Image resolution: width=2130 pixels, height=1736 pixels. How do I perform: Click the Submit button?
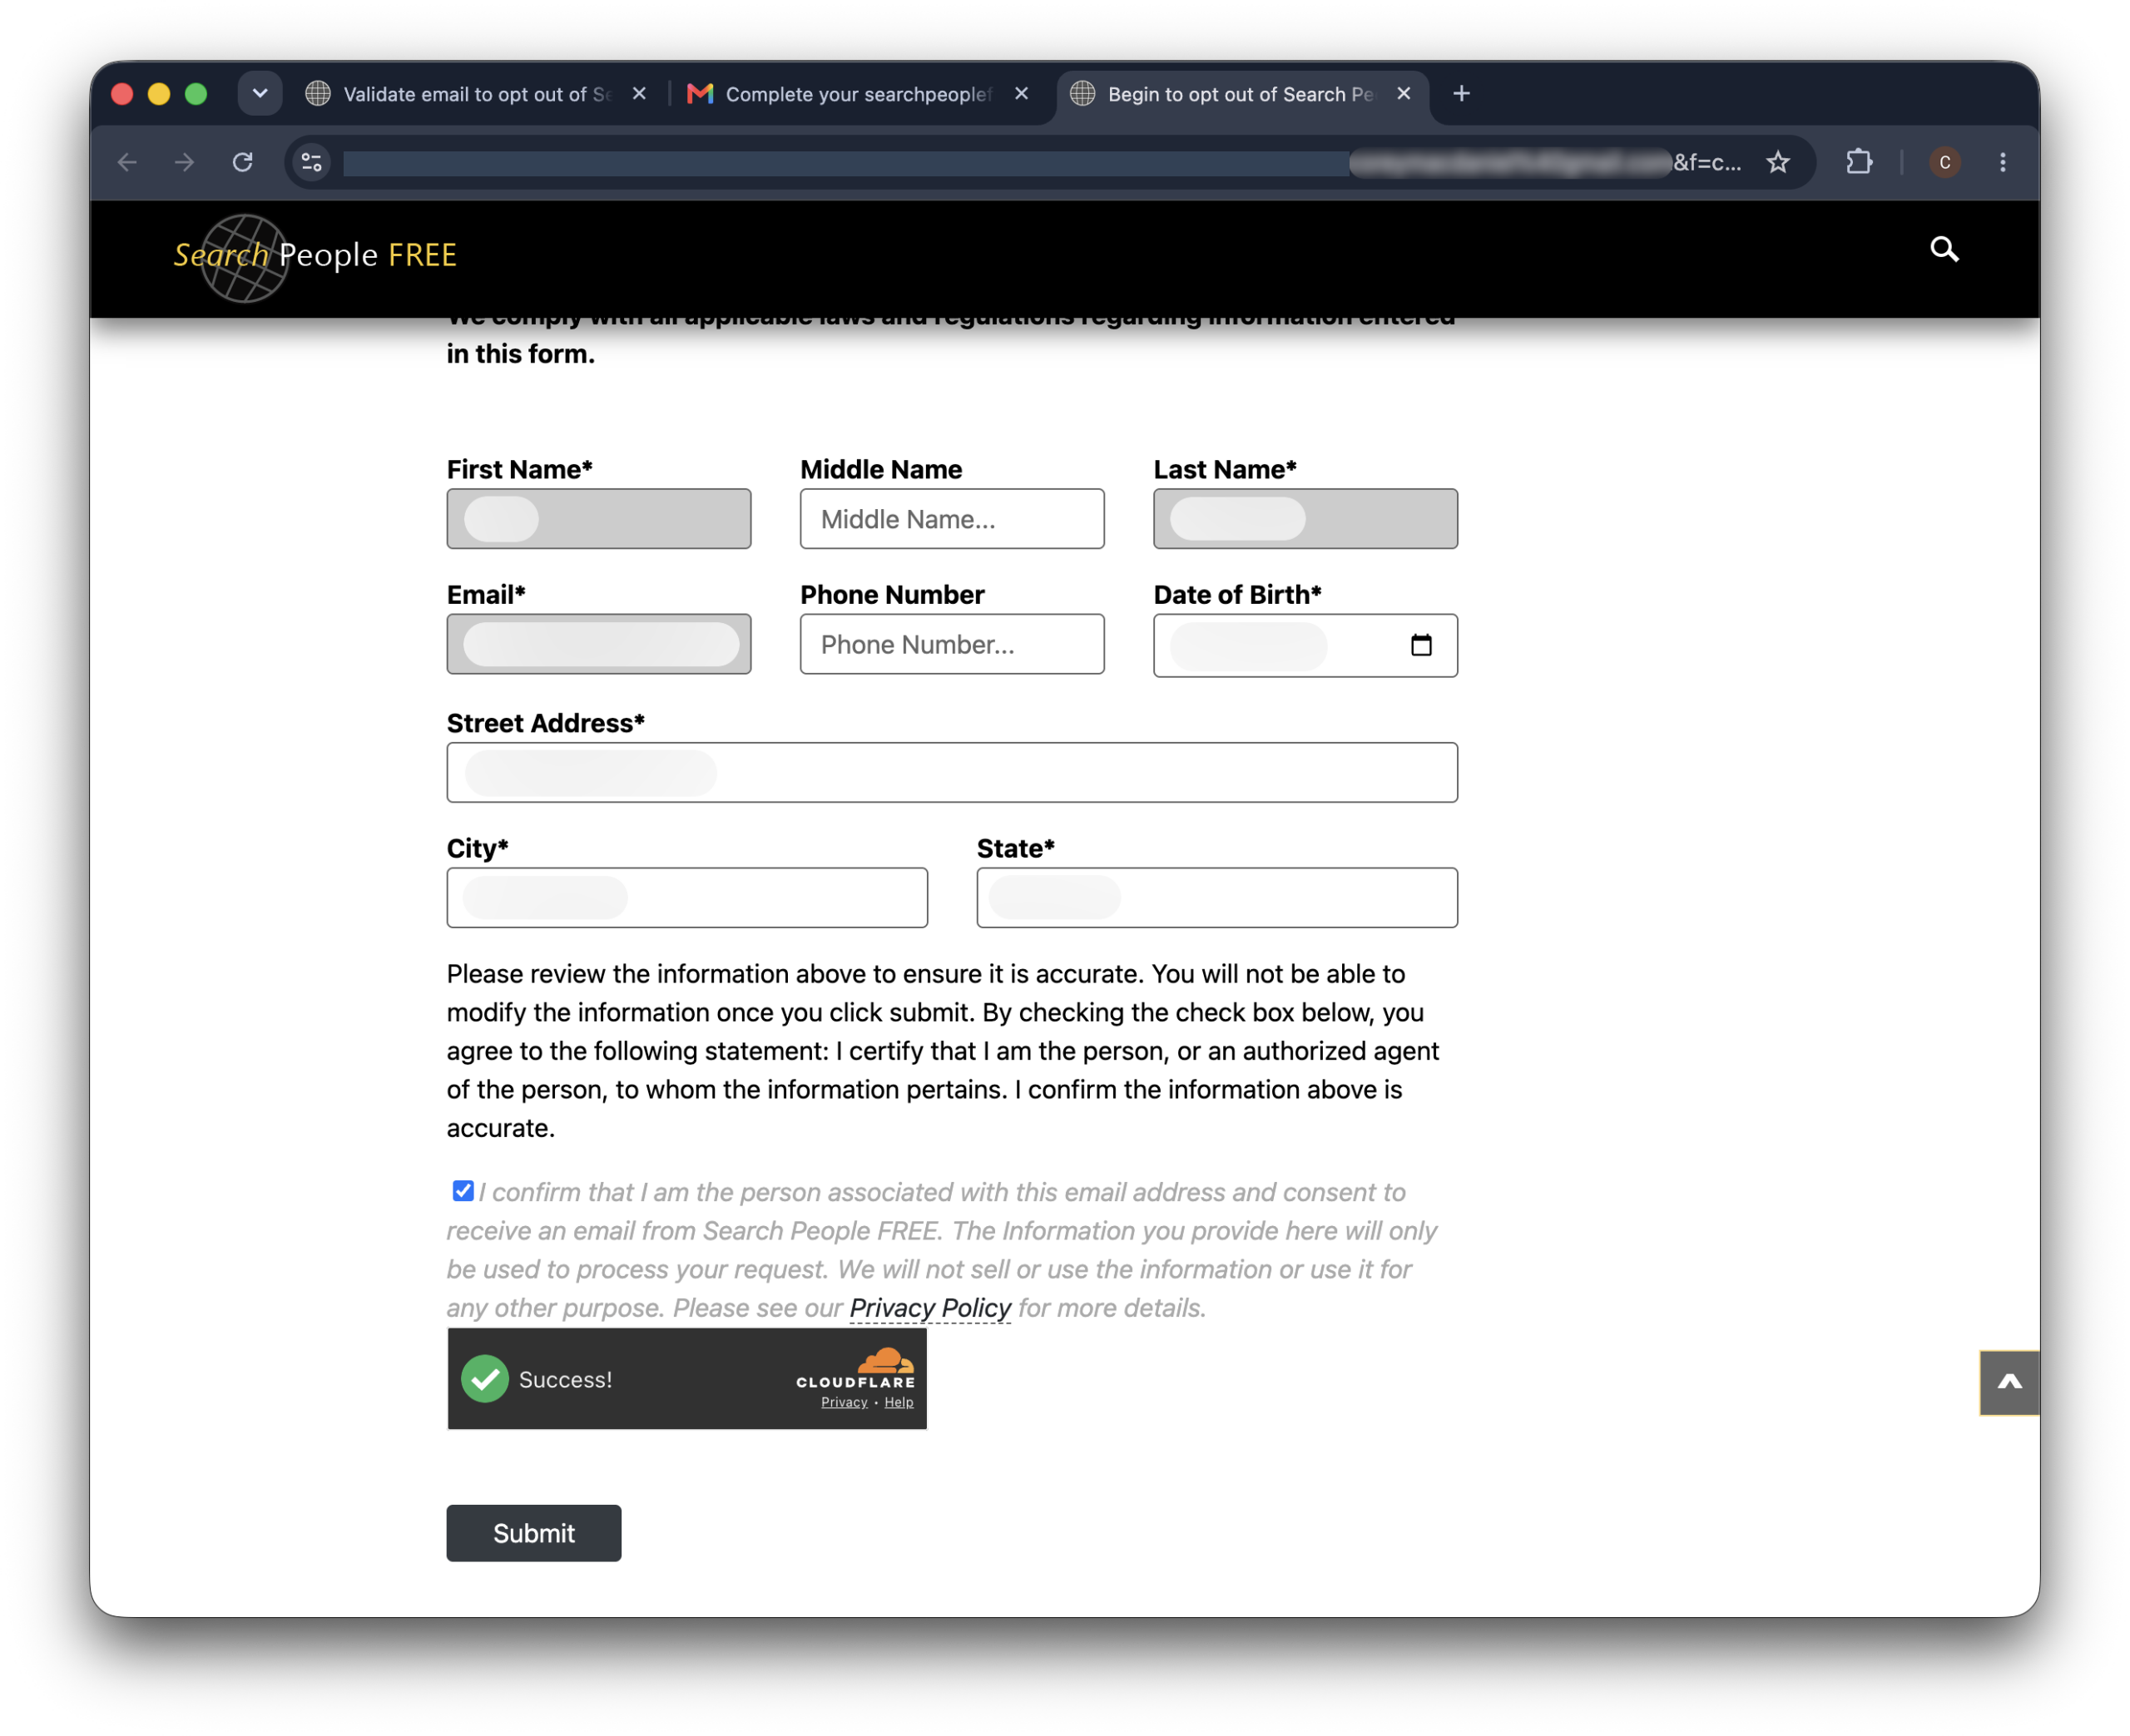(533, 1532)
